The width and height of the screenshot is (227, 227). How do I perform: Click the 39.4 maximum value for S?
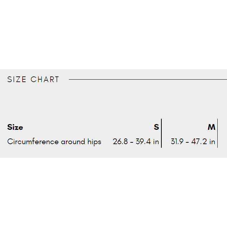coord(143,142)
